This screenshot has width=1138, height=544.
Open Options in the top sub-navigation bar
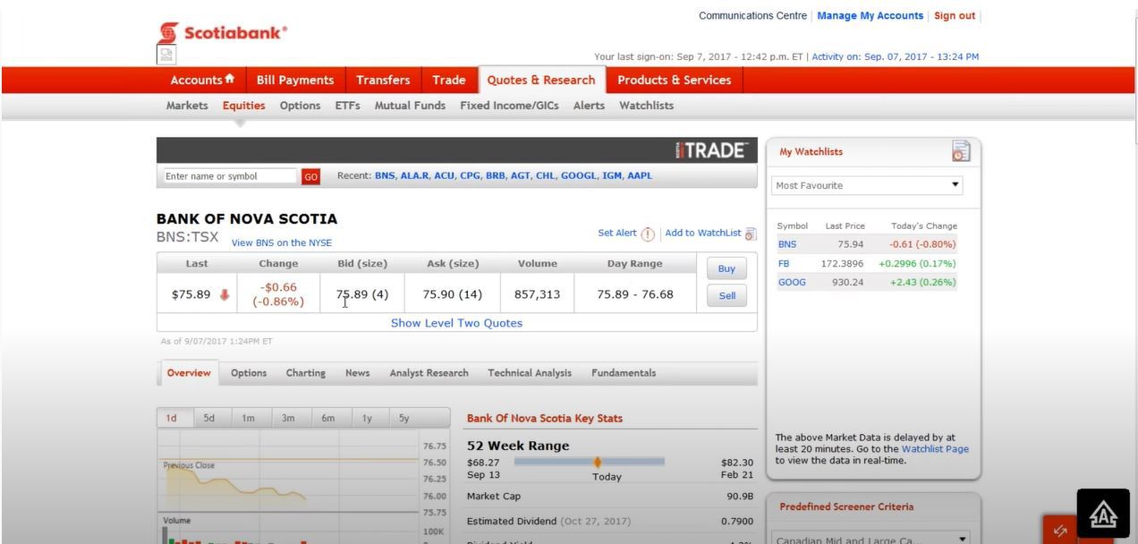pos(300,106)
